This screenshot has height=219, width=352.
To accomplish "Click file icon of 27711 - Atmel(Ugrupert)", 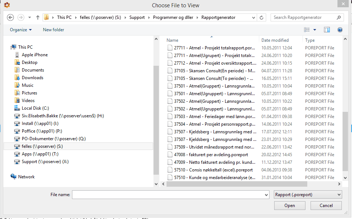I will (170, 55).
